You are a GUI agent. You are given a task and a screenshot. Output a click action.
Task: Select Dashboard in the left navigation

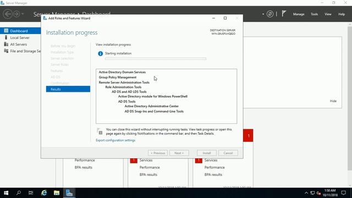pos(20,31)
